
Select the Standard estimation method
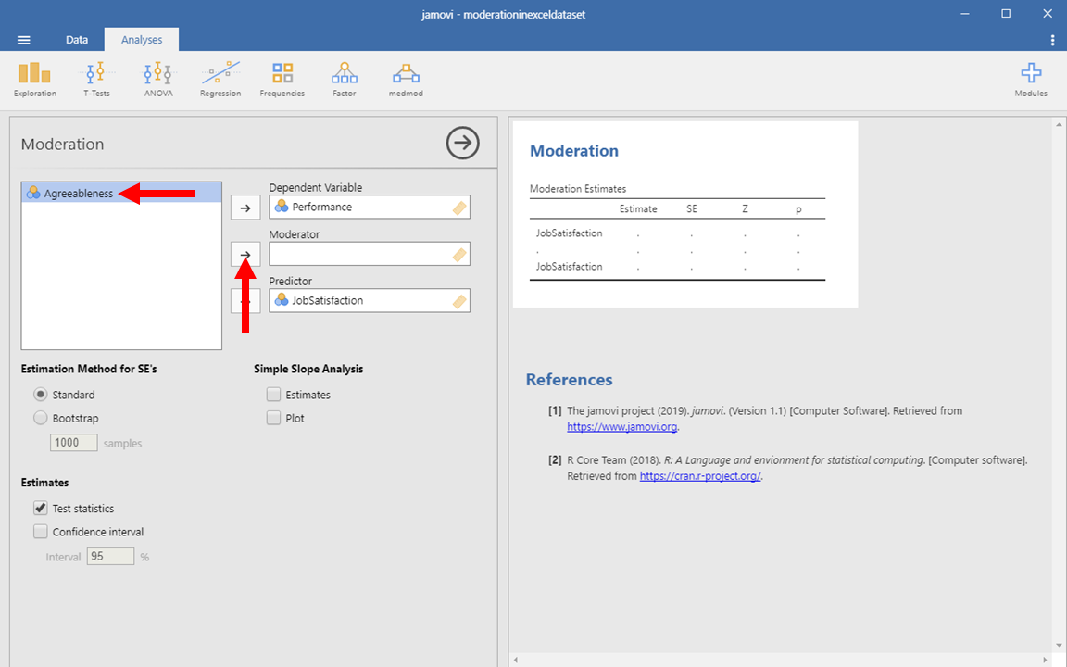(x=41, y=395)
